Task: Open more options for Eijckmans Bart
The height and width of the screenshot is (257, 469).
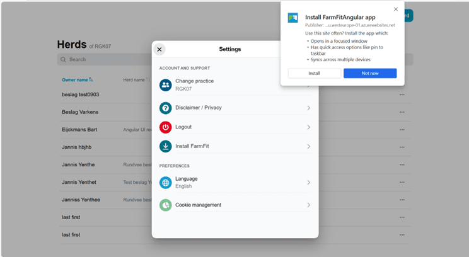Action: click(x=402, y=130)
